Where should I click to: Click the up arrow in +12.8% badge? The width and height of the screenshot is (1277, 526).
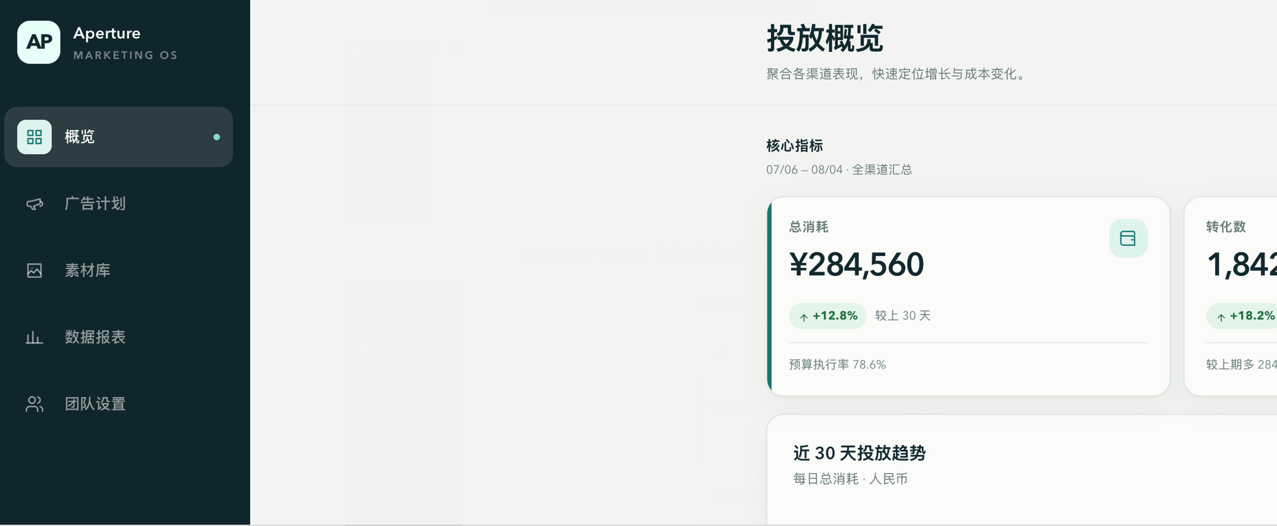click(804, 317)
